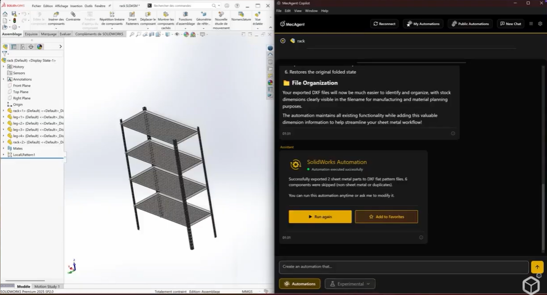Image resolution: width=547 pixels, height=295 pixels.
Task: Click Add to Favorites button
Action: click(386, 217)
